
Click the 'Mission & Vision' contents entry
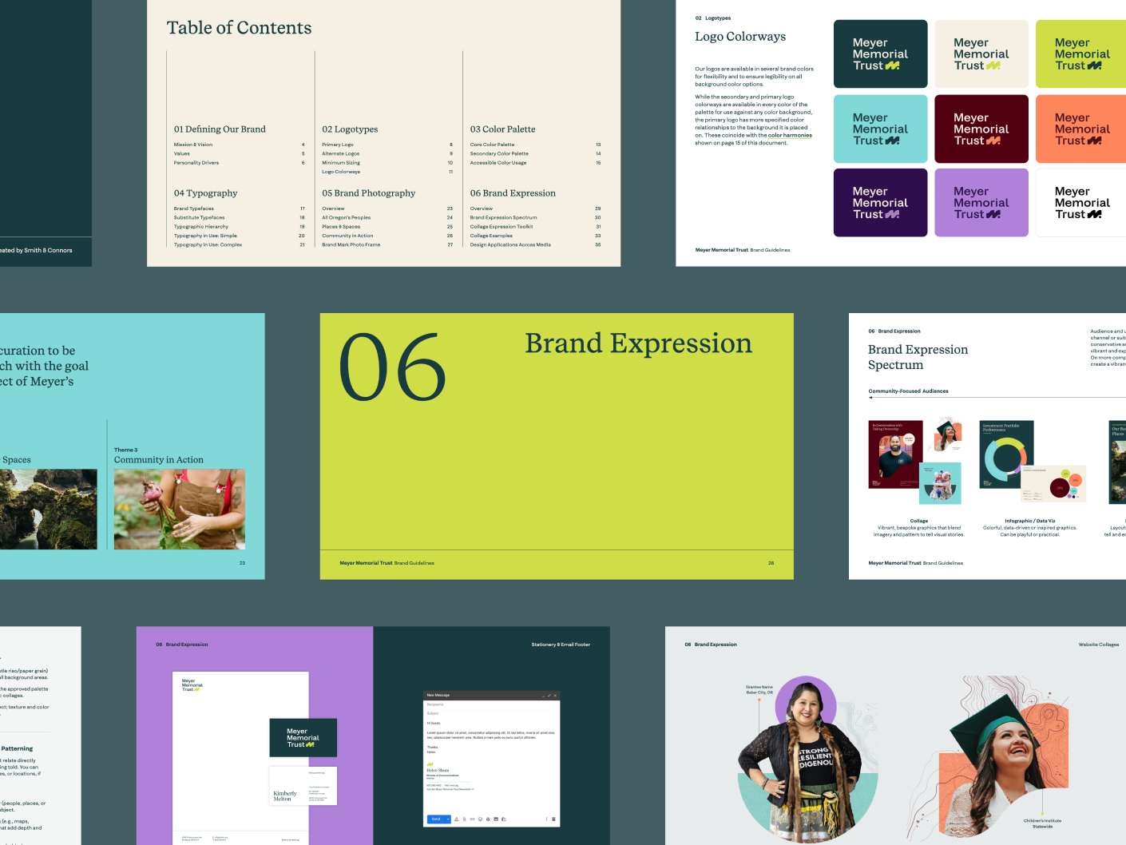coord(193,145)
